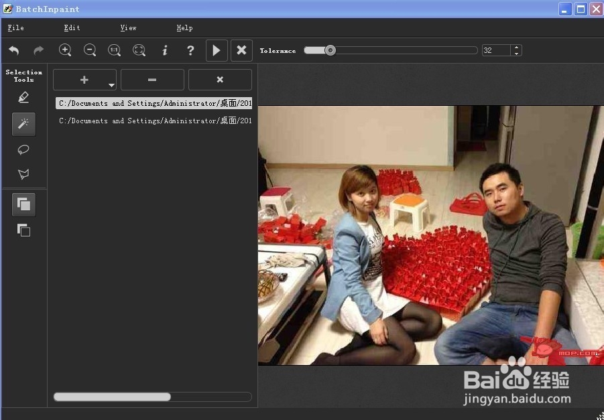
Task: Close the BatchInpaint window
Action: [x=595, y=9]
